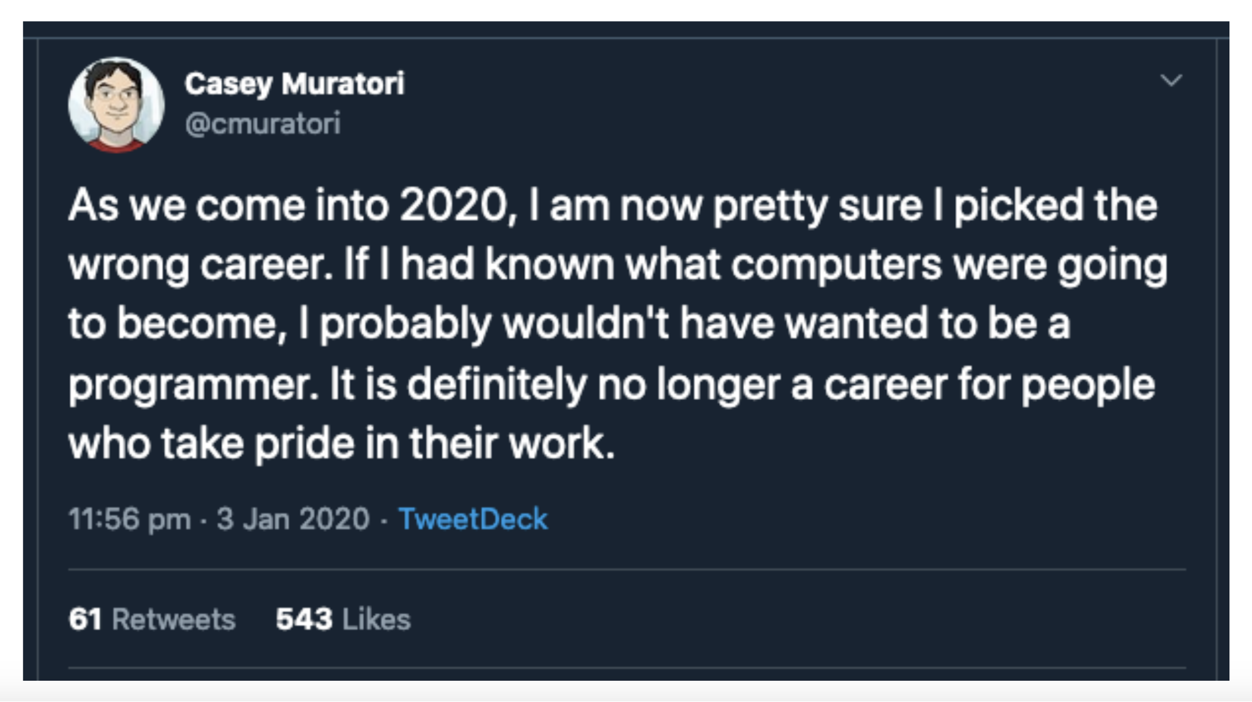Click the 11:56 pm timestamp
The image size is (1252, 702).
[130, 519]
